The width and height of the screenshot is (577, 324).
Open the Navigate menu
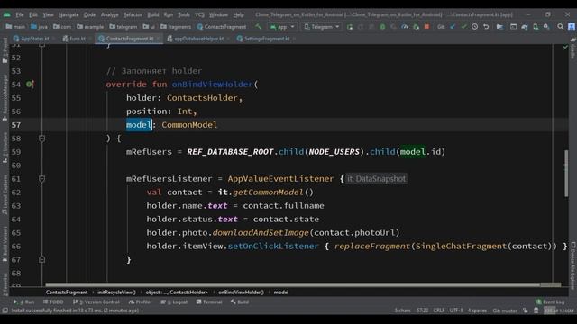pos(69,14)
